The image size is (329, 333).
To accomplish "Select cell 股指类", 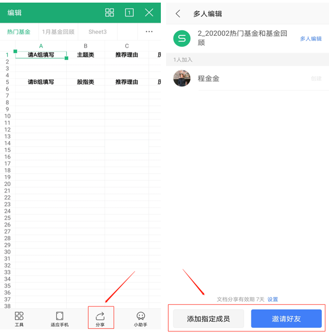I will point(85,82).
